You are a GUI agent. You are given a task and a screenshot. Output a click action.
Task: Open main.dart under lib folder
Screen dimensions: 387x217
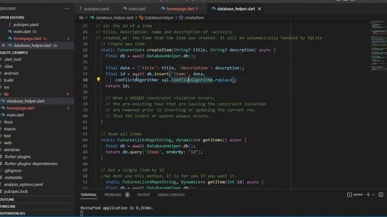tap(15, 115)
